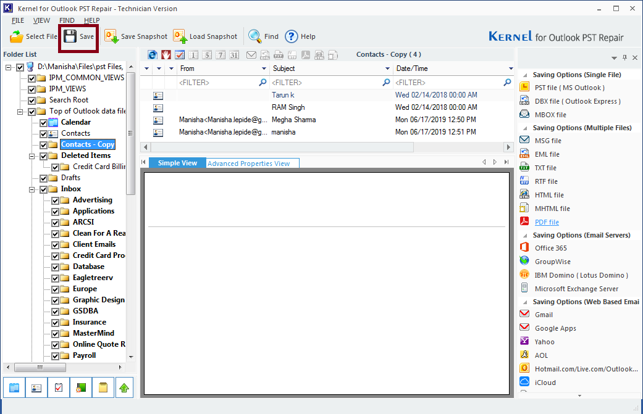Choose PST file (MS Outlook) option
This screenshot has height=414, width=643.
[x=569, y=88]
